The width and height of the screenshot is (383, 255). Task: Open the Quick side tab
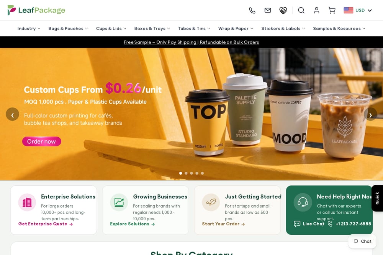click(x=377, y=198)
